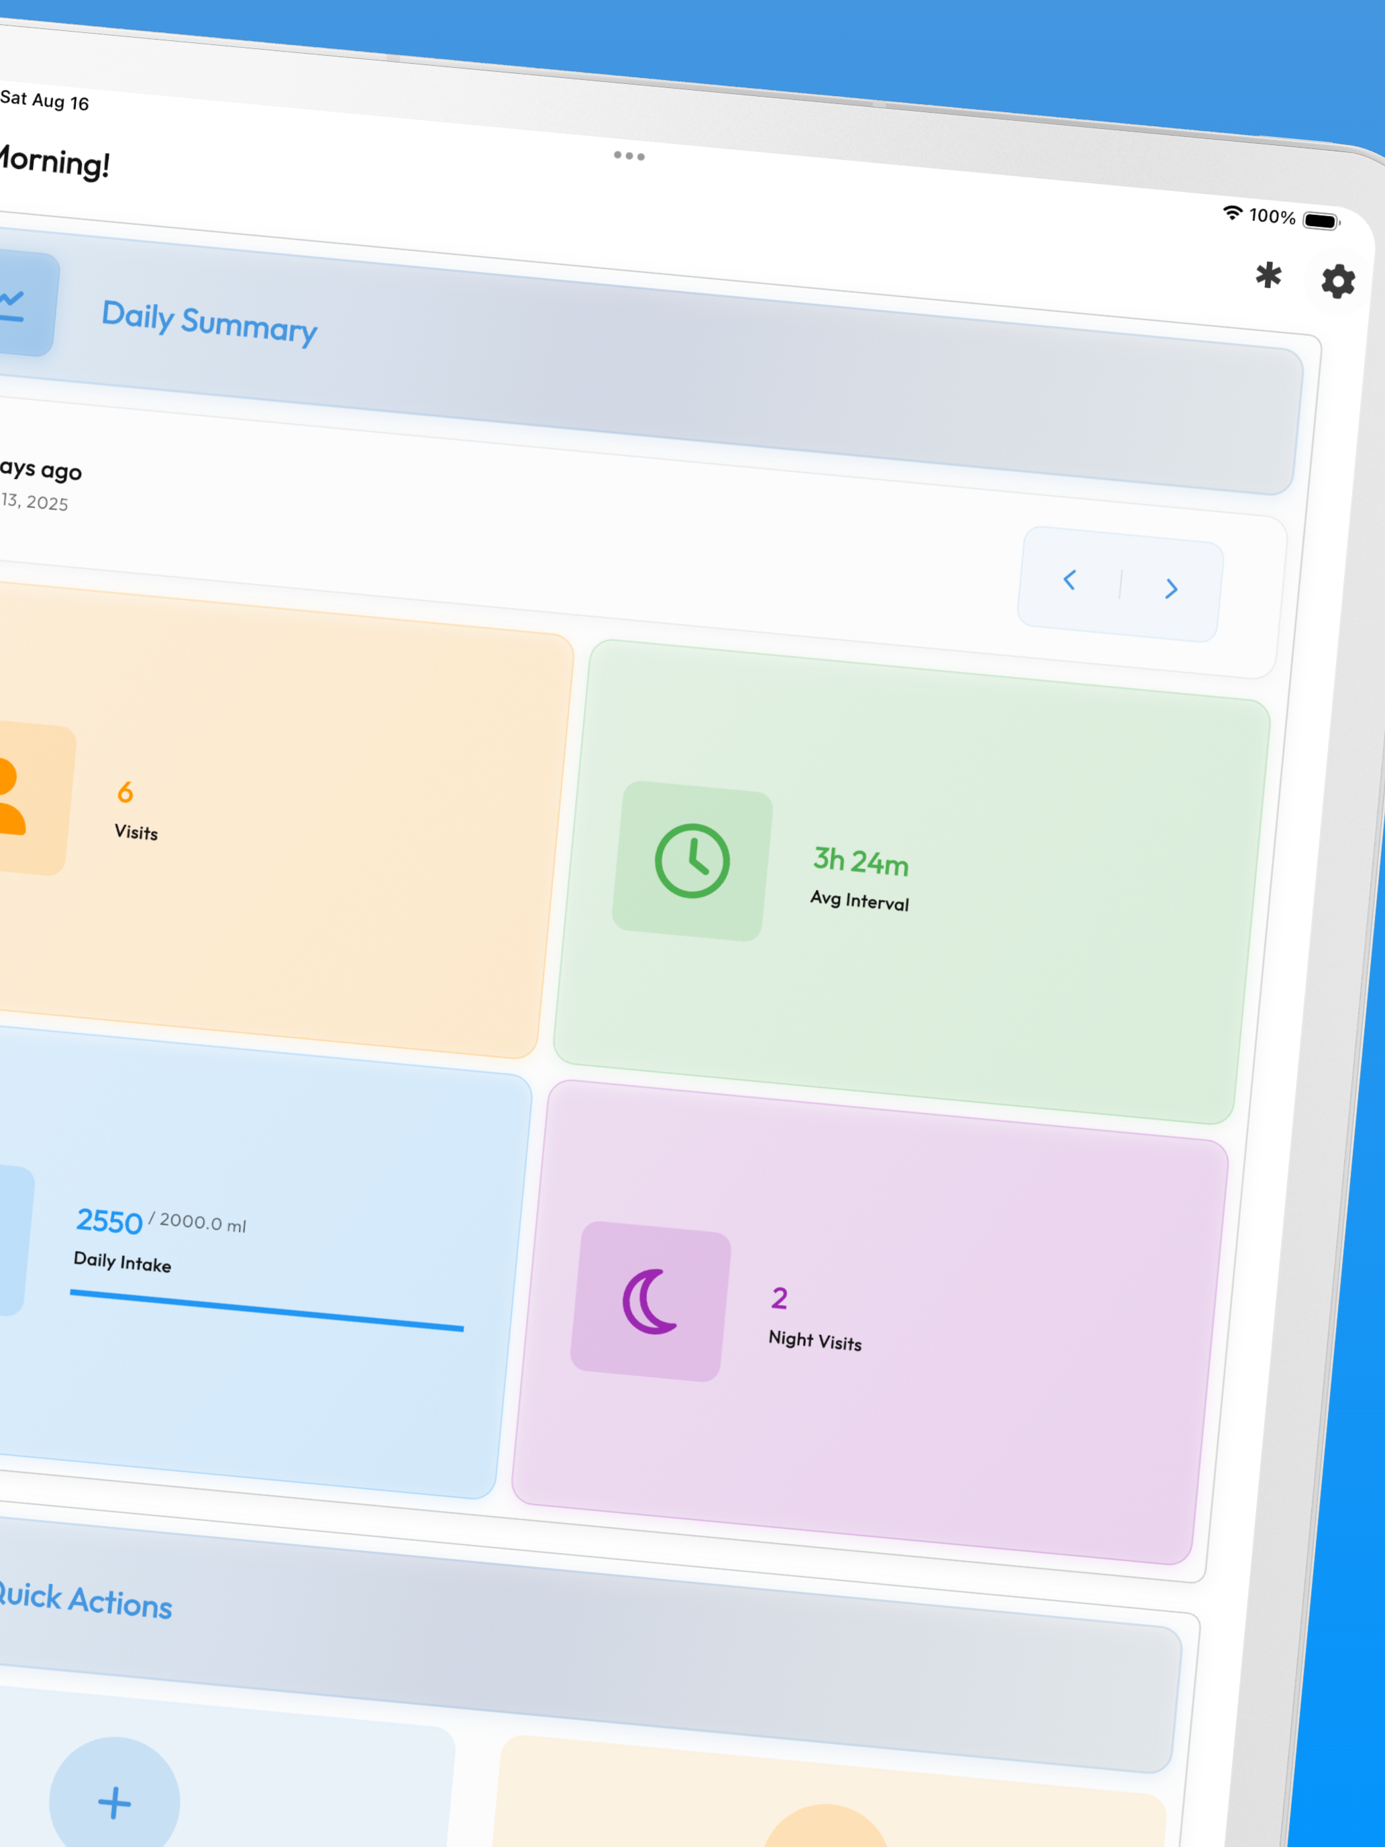Click the 'Night Visits' label
This screenshot has height=1847, width=1385.
(x=815, y=1340)
